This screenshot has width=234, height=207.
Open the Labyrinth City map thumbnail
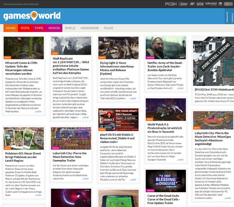tap(213, 120)
